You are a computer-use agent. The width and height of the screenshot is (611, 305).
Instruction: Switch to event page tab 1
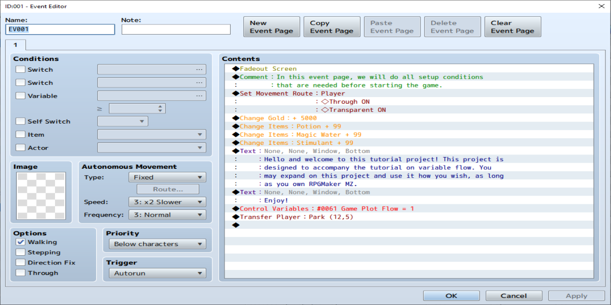pyautogui.click(x=15, y=45)
